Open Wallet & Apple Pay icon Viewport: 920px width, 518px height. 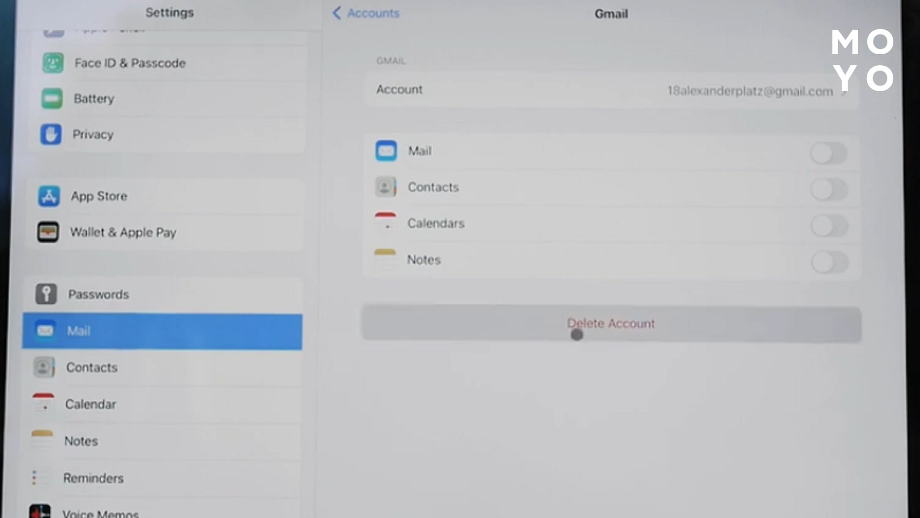[48, 232]
